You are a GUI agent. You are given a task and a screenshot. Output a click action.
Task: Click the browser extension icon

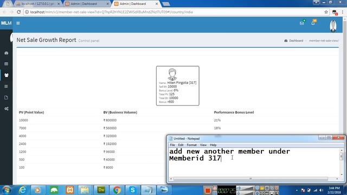pos(335,12)
